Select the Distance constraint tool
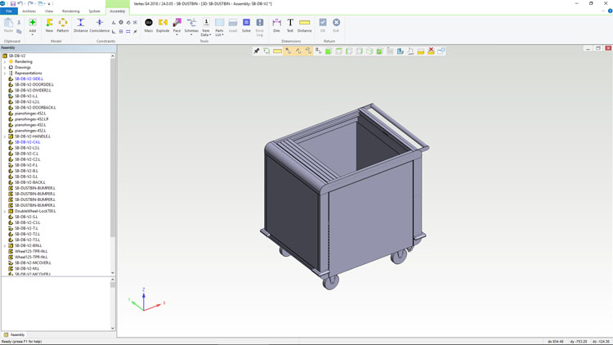This screenshot has height=345, width=613. [x=81, y=25]
